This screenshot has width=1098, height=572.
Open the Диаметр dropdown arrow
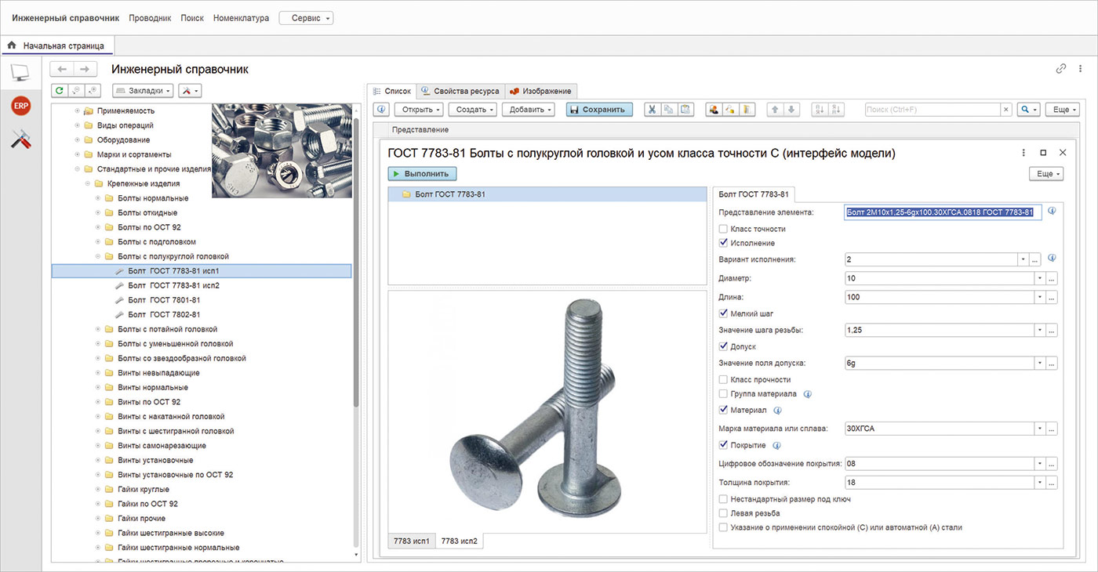click(1039, 278)
